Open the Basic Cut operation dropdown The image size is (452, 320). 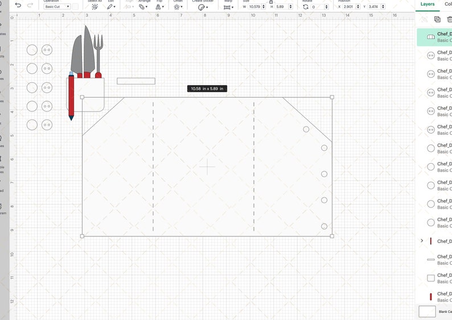[57, 6]
